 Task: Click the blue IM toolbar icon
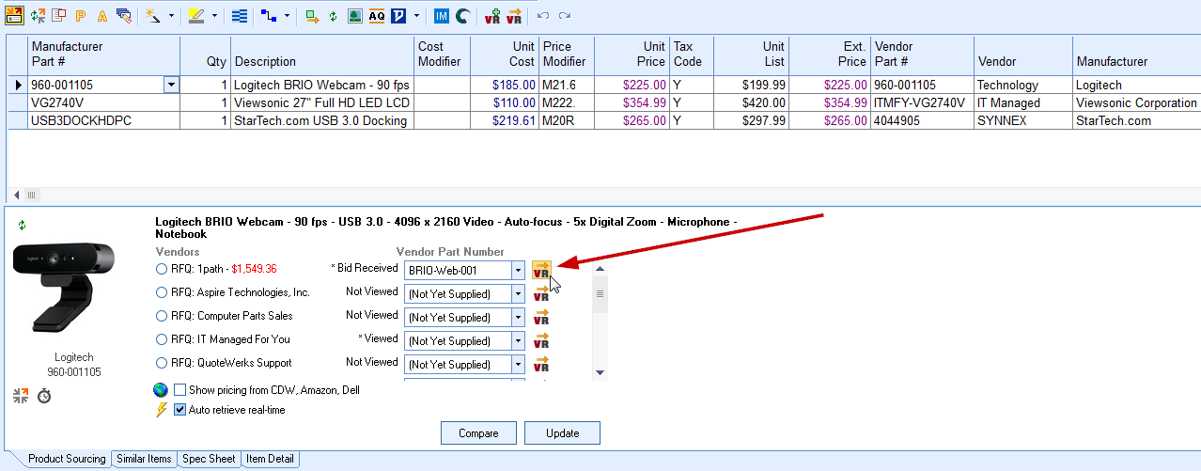point(442,16)
